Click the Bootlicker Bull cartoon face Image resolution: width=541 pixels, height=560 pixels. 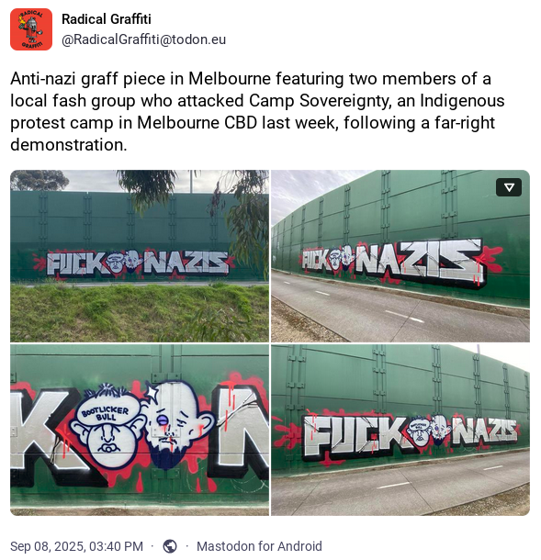pyautogui.click(x=107, y=427)
